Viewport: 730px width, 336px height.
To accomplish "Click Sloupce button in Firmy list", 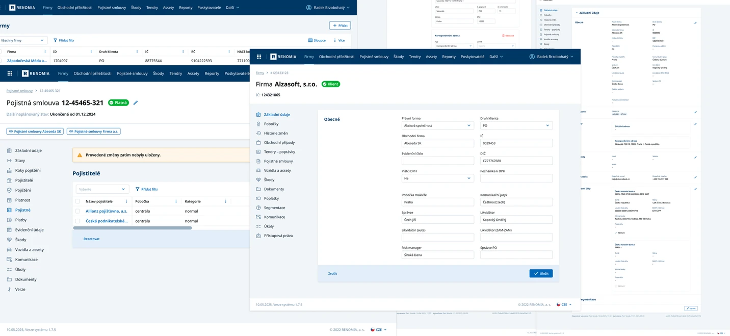I will click(317, 40).
